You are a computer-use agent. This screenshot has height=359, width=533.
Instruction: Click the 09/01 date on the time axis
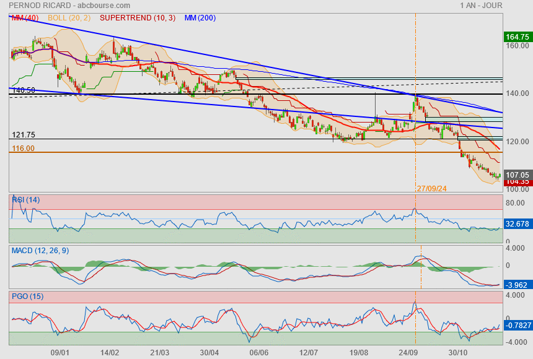[x=59, y=353]
